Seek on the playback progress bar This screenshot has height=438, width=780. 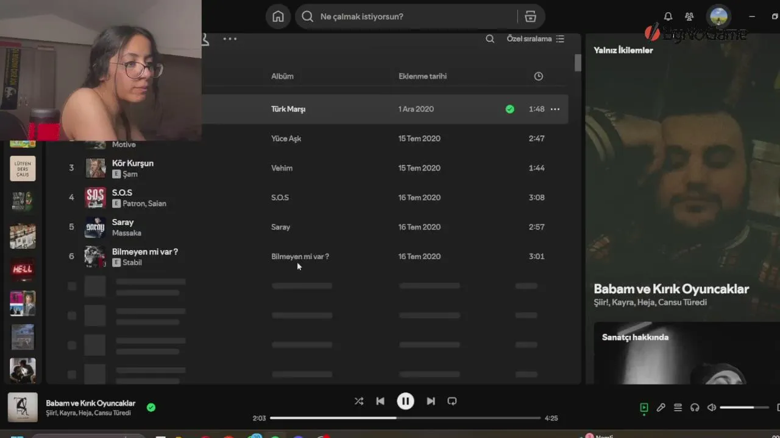[x=405, y=418]
